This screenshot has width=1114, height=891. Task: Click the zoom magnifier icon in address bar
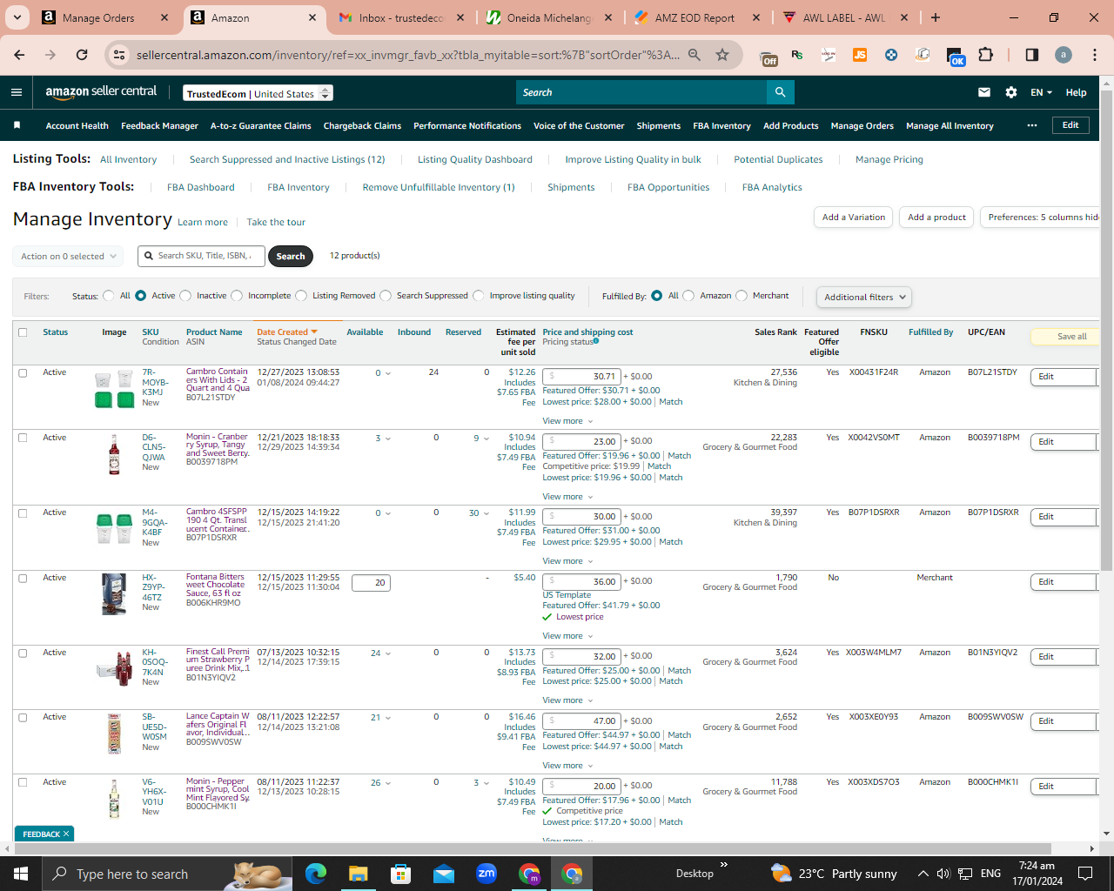[x=695, y=55]
